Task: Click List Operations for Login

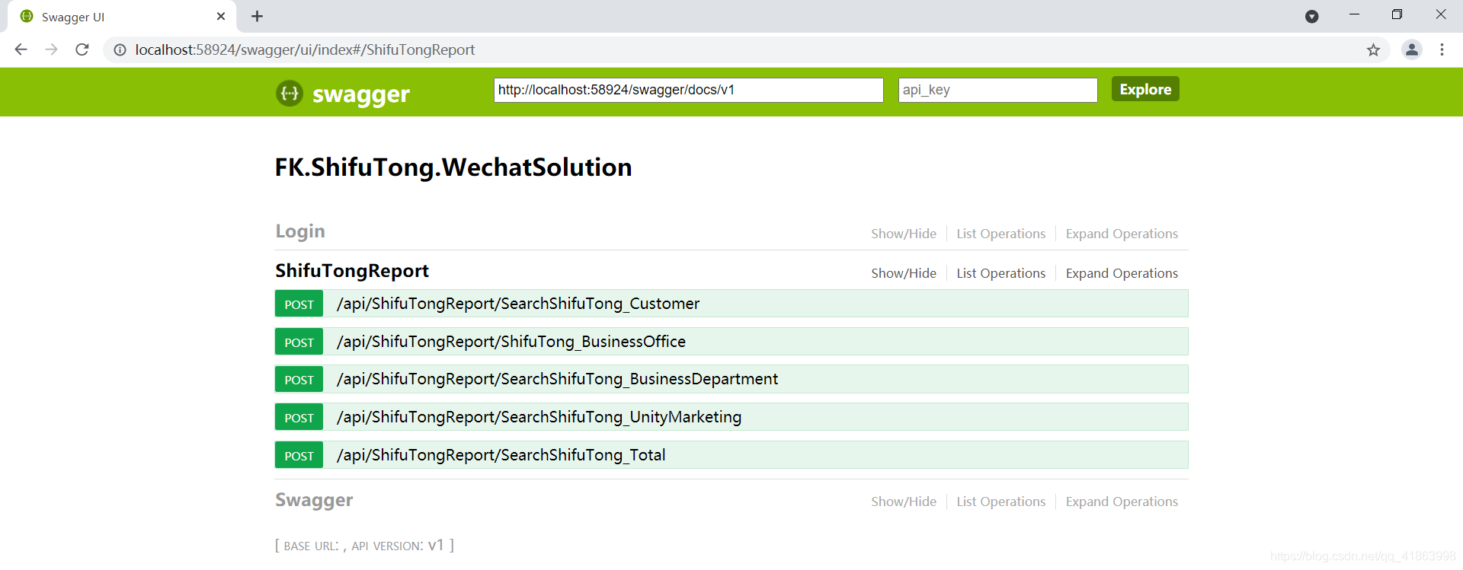Action: coord(1000,234)
